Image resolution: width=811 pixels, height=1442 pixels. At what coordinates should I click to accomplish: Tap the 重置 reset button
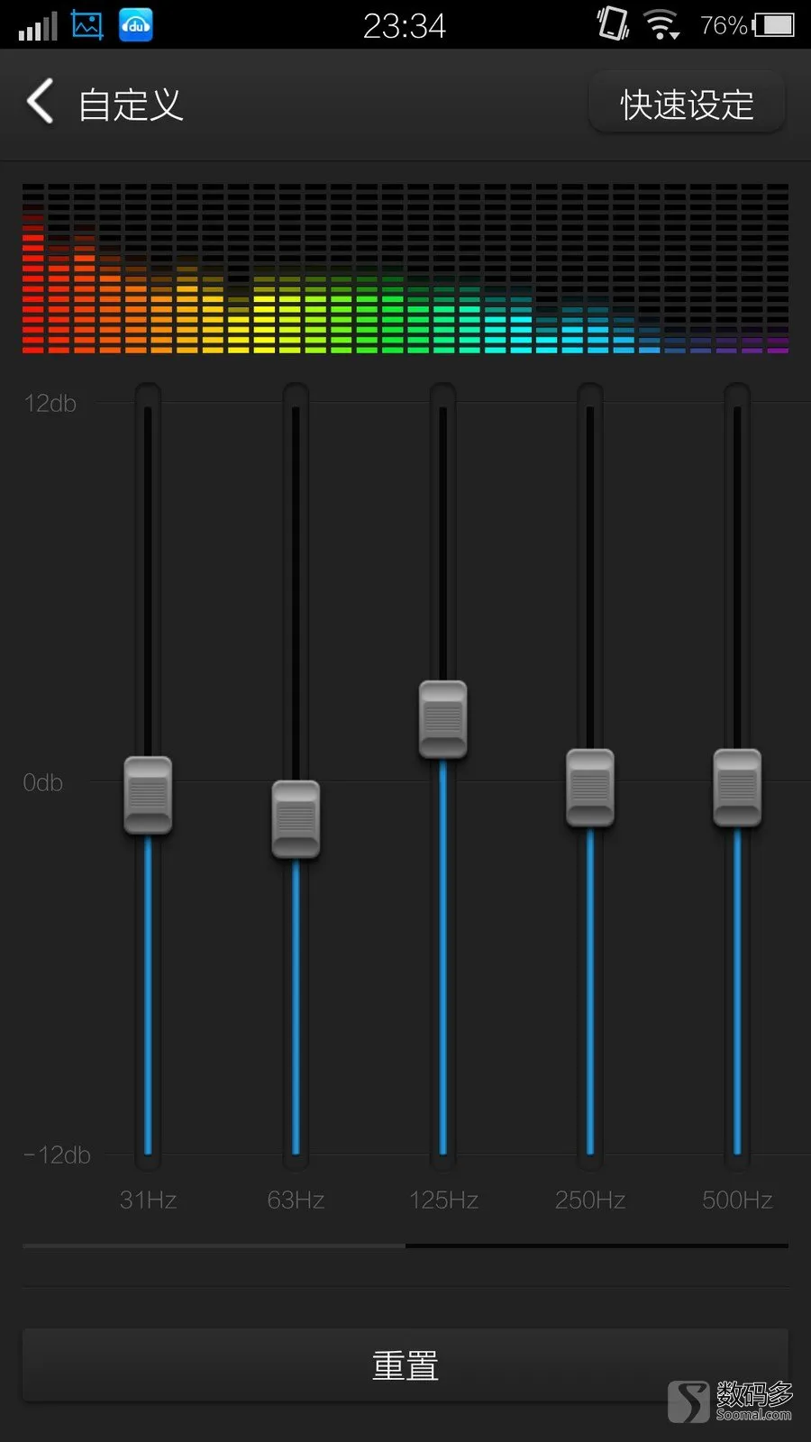click(405, 1364)
